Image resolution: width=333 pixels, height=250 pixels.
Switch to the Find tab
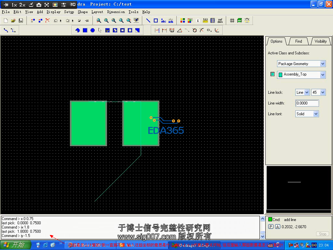tap(299, 41)
